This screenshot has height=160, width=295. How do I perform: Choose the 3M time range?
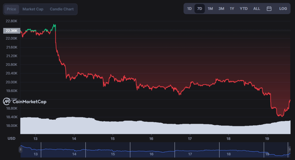tap(221, 9)
